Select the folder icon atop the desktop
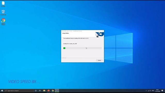This screenshot has width=165, height=93. (3, 4)
